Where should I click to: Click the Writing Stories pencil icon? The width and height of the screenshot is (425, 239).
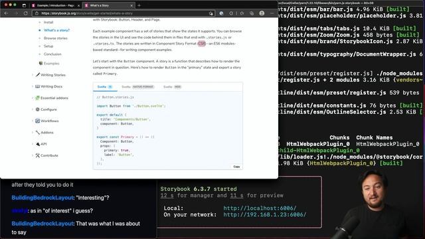(x=38, y=75)
